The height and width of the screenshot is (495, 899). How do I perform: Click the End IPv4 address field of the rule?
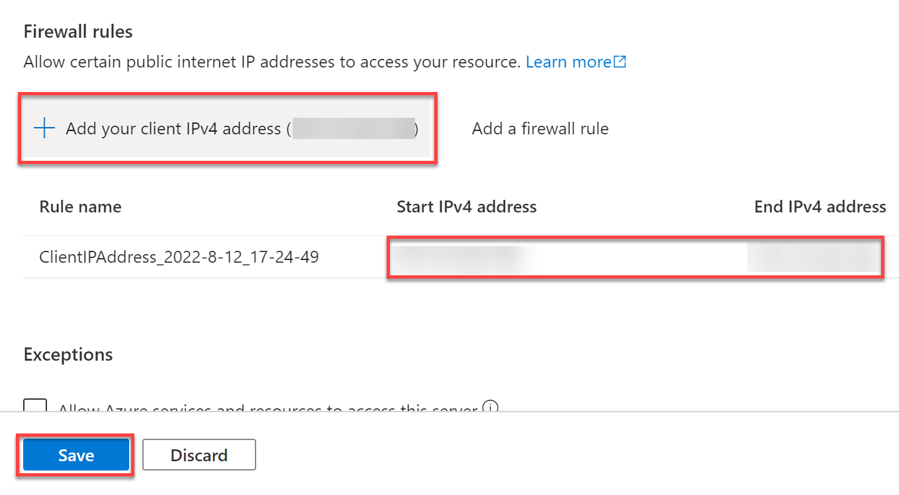813,257
